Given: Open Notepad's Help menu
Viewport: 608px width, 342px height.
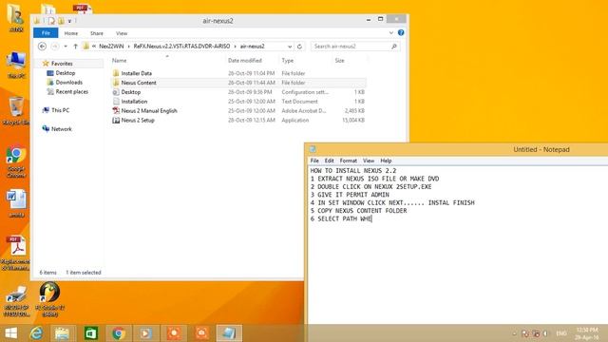Looking at the screenshot, I should [x=386, y=161].
